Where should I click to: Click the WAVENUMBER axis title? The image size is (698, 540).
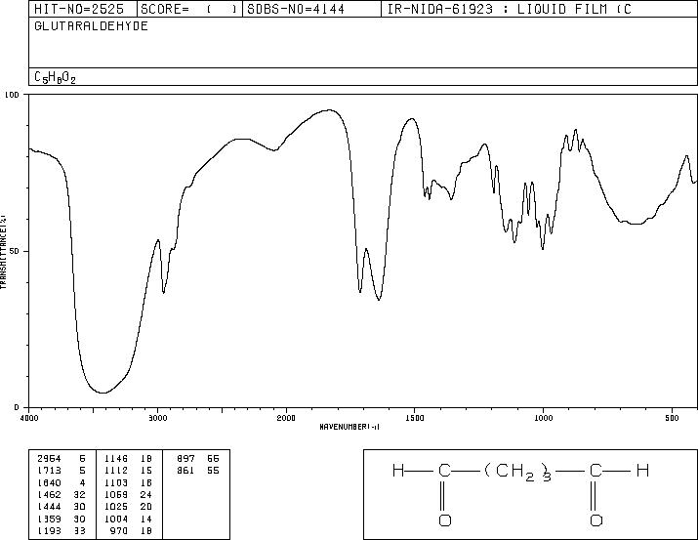pyautogui.click(x=349, y=427)
